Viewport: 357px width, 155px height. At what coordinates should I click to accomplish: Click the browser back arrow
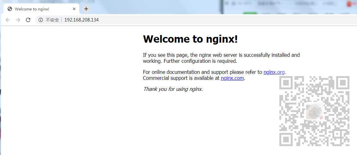tap(8, 20)
